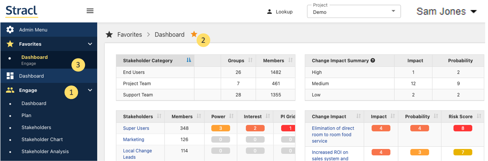Open the Admin Menu gear icon
The image size is (488, 161).
point(10,30)
